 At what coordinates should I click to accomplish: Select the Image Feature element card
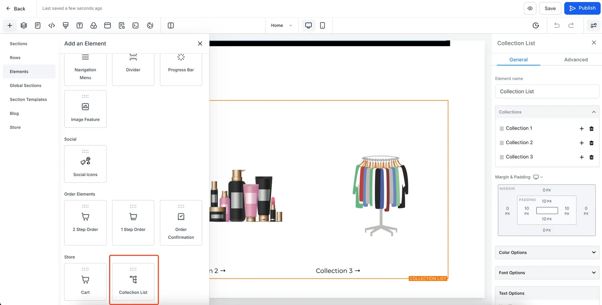click(x=85, y=109)
